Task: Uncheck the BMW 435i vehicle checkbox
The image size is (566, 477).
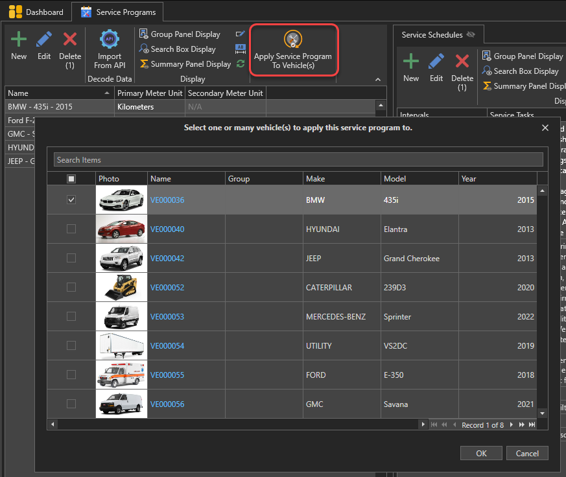Action: [x=71, y=200]
